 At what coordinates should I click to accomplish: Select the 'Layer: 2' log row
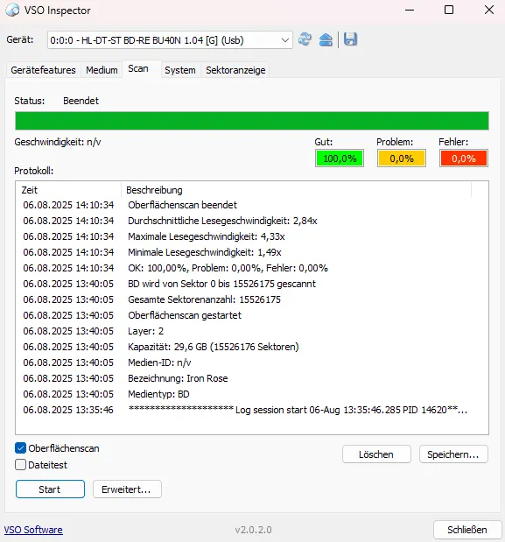[244, 331]
